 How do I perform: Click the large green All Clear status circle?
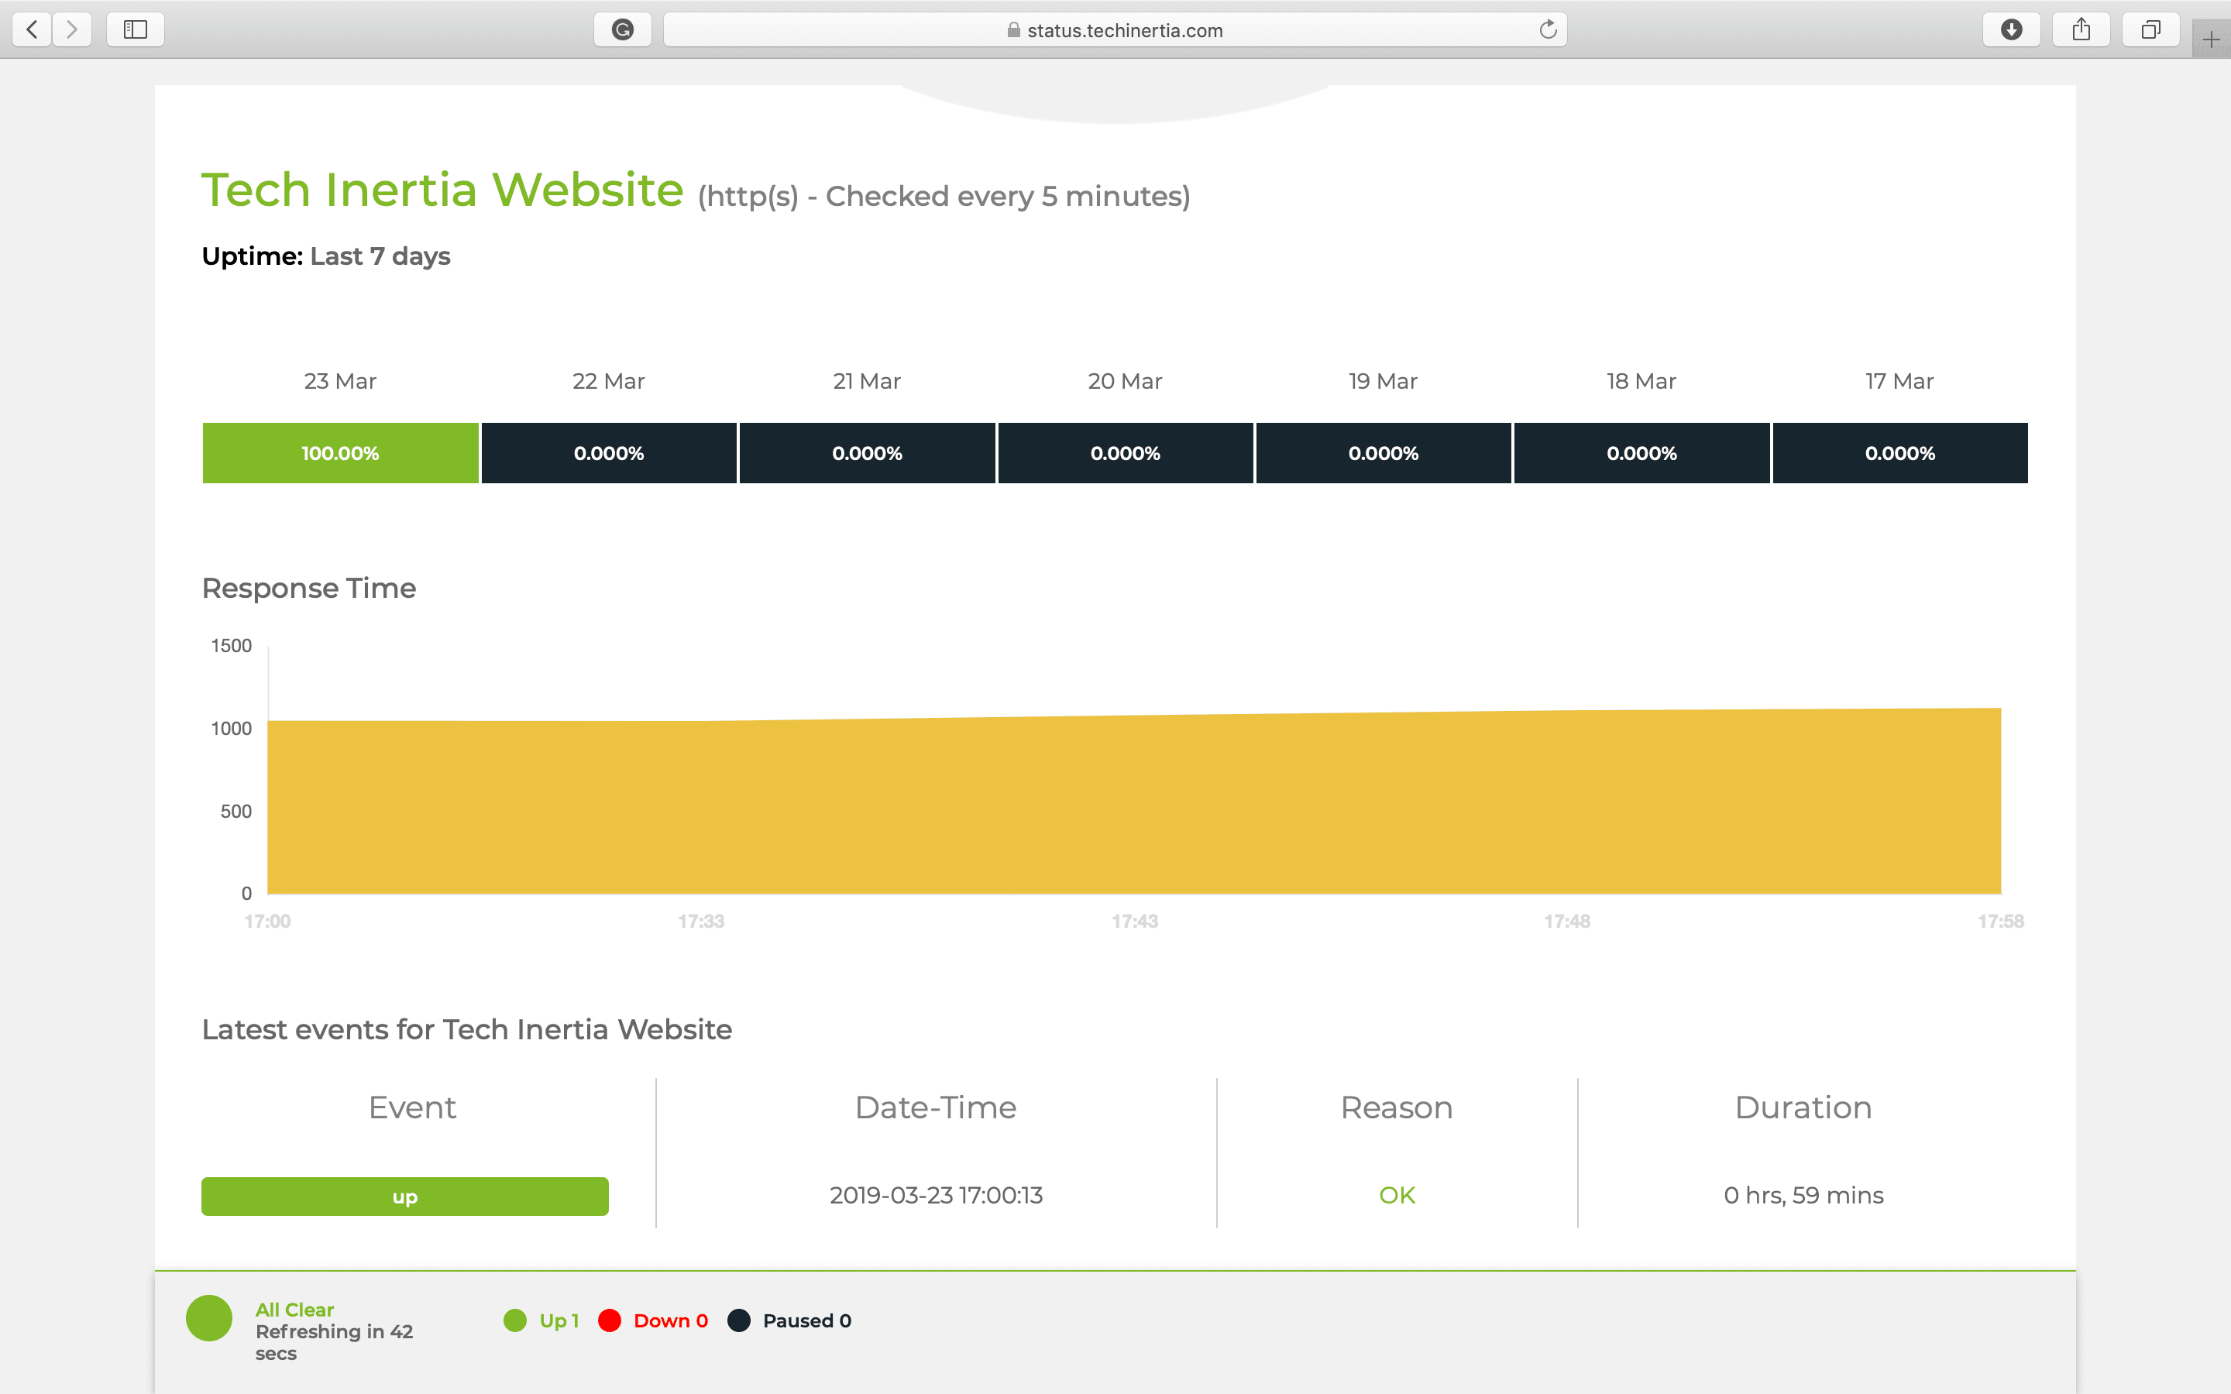209,1318
